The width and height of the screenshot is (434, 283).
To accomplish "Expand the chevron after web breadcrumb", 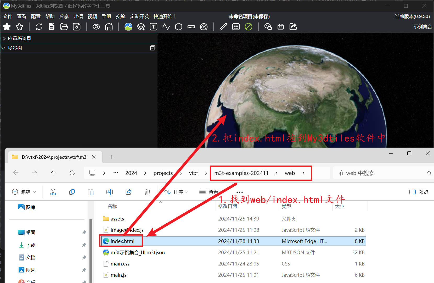I will click(303, 173).
